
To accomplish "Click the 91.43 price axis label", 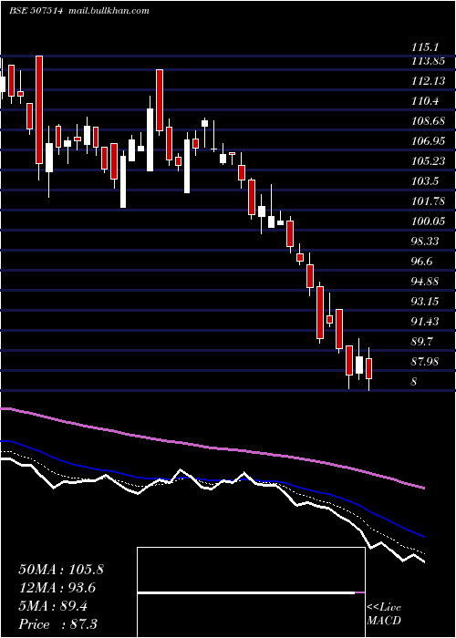I will pos(425,322).
